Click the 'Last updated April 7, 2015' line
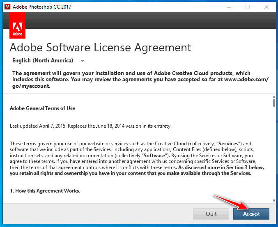The width and height of the screenshot is (278, 227). 90,126
